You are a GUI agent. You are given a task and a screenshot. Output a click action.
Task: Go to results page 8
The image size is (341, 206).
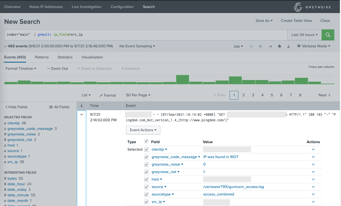coord(300,95)
